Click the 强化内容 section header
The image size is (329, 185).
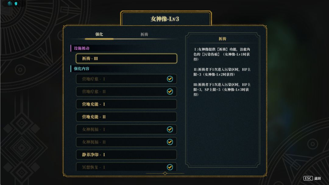click(82, 69)
